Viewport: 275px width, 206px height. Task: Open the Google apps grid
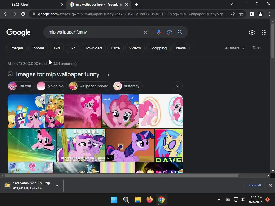264,32
